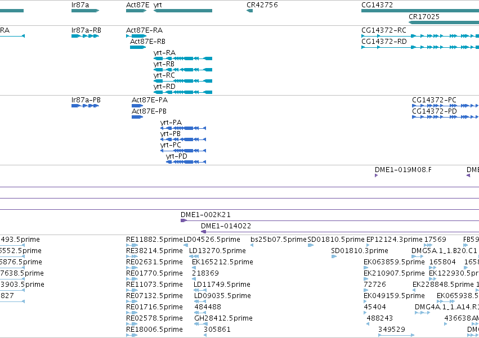
Task: Click protein Act87E-PB
Action: [137, 117]
